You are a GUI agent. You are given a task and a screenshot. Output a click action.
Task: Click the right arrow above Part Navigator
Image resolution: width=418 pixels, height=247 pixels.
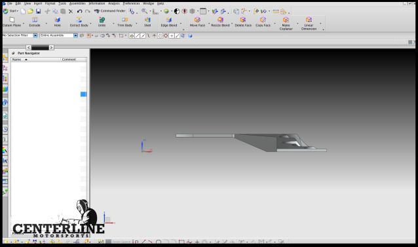click(x=52, y=47)
